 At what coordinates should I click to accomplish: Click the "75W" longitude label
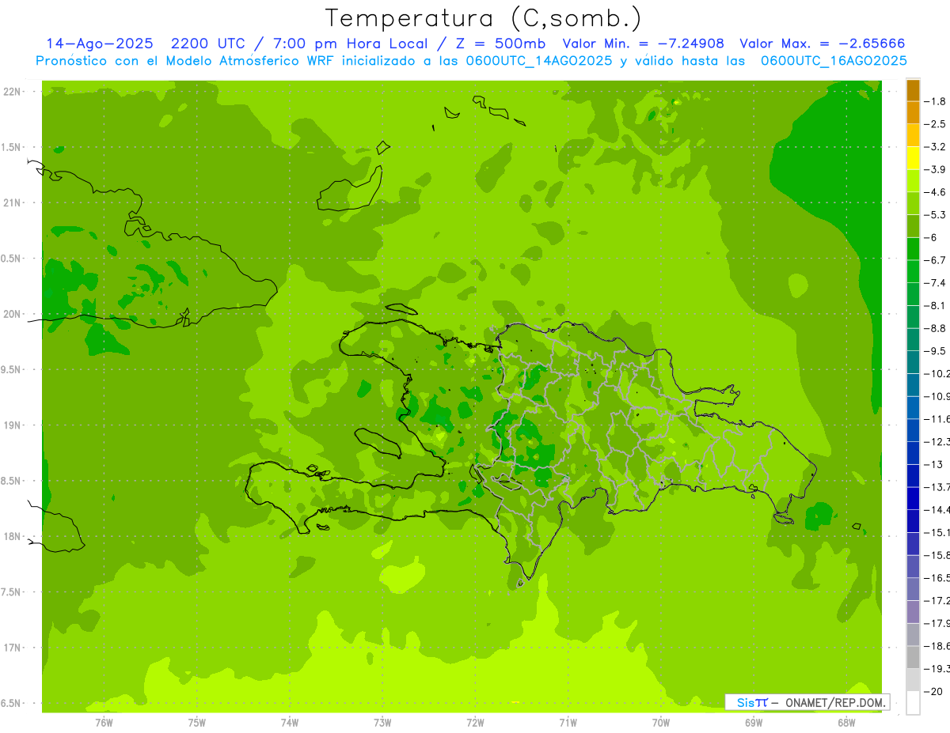pos(197,723)
